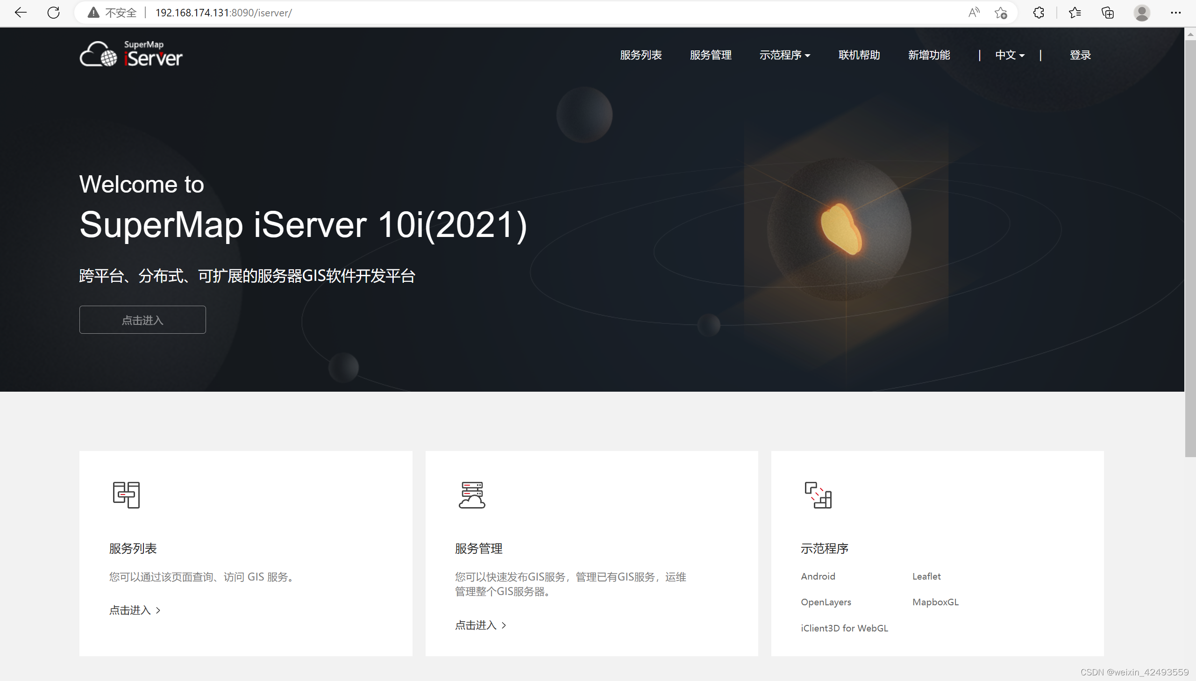Add this page to favorites star icon
The height and width of the screenshot is (681, 1196).
click(x=1001, y=13)
